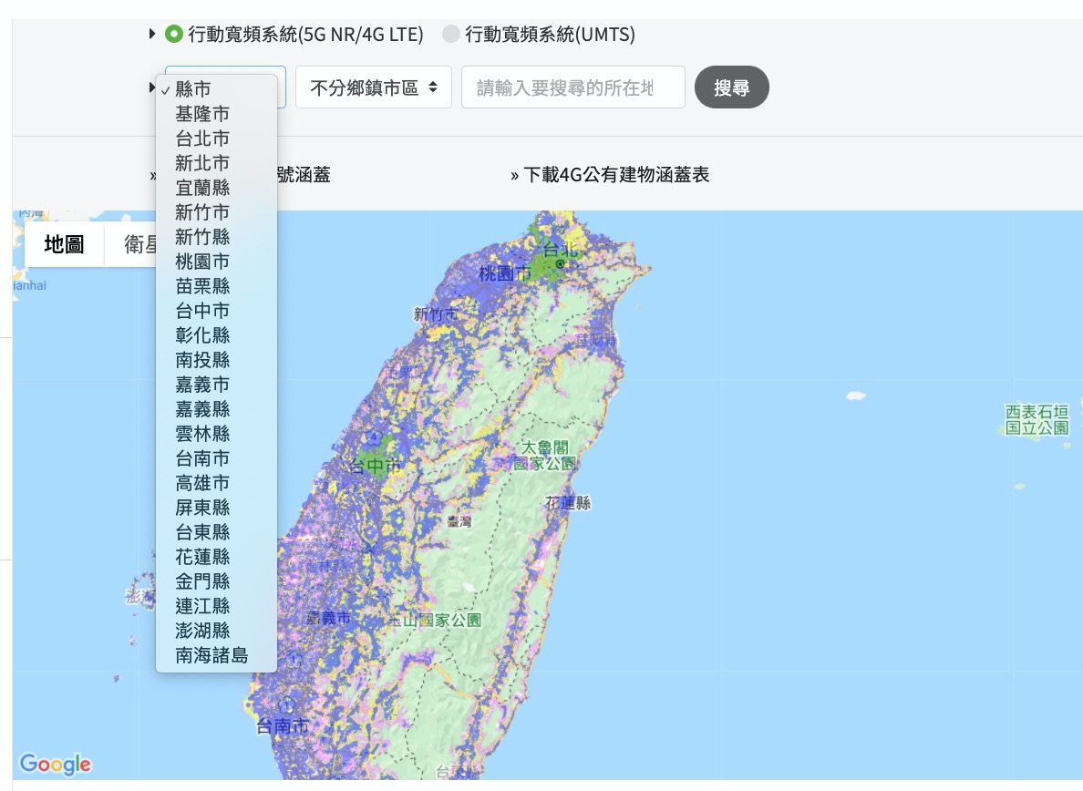Click the 花蓮縣 label on the map

(568, 503)
